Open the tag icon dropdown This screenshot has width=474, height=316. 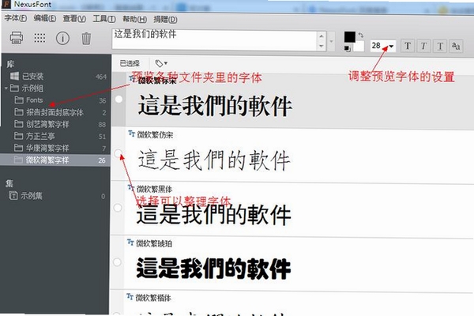(161, 63)
